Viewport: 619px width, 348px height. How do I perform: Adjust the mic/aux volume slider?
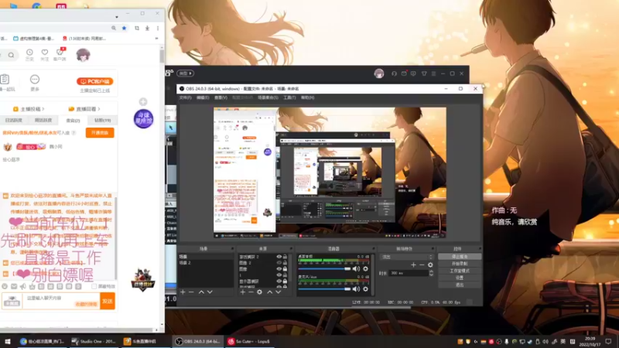tap(324, 288)
